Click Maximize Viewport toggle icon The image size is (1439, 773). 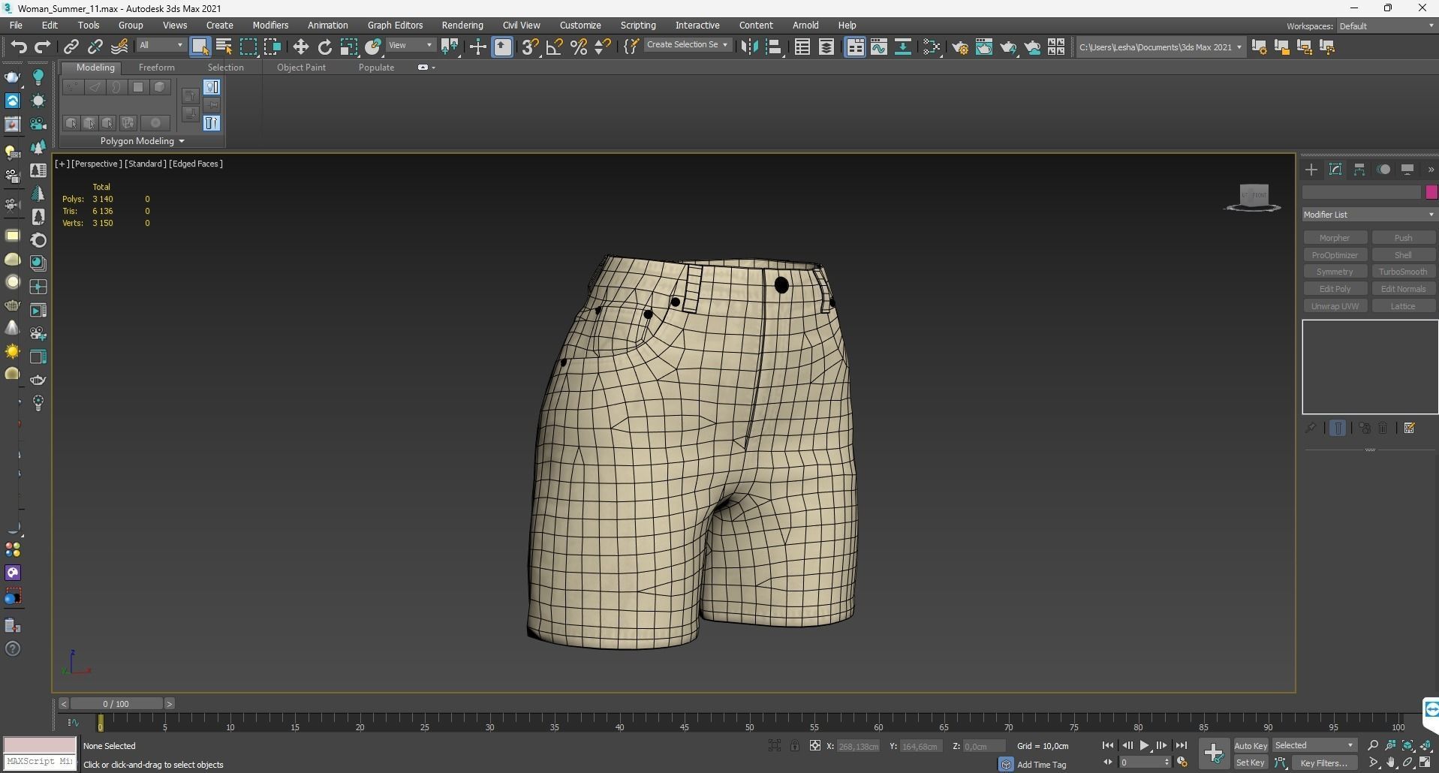(x=1425, y=762)
